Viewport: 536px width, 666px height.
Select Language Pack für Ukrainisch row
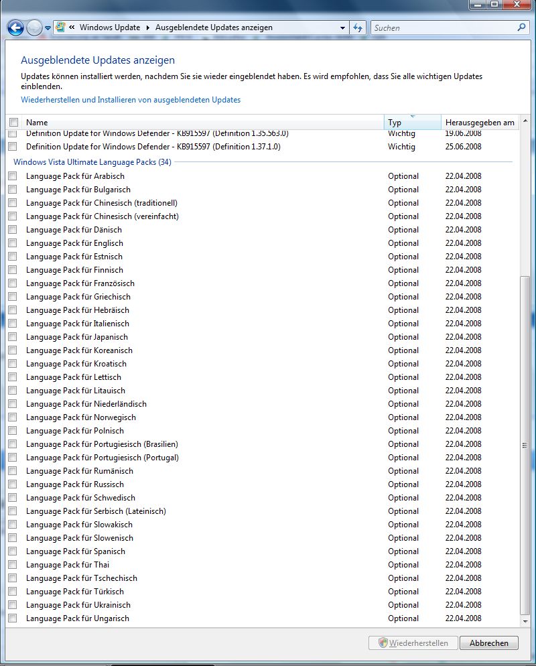(263, 605)
